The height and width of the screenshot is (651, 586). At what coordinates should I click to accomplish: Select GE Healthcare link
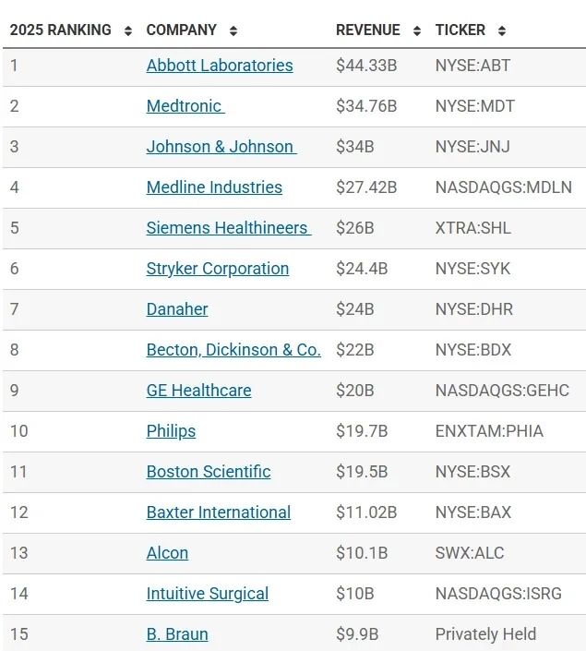pos(198,391)
